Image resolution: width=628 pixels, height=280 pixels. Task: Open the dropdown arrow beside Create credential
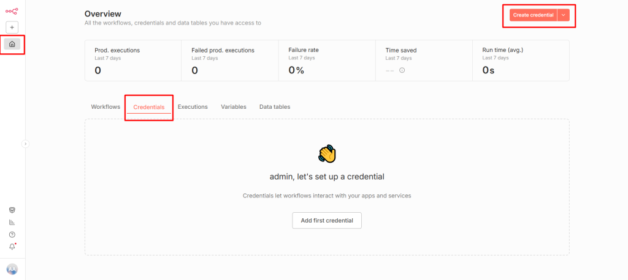[x=563, y=15]
